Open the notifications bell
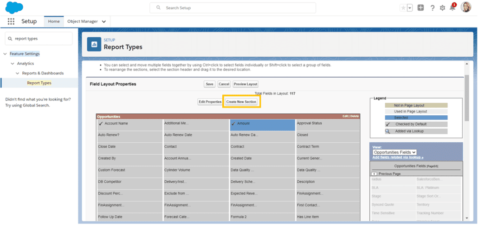Screen dimensions: 478x225 (x=452, y=8)
